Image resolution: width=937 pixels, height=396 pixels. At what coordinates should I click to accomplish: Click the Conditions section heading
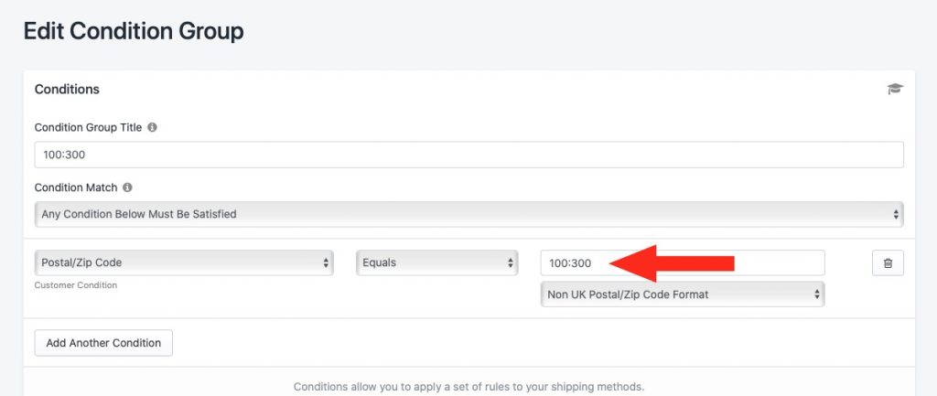67,89
